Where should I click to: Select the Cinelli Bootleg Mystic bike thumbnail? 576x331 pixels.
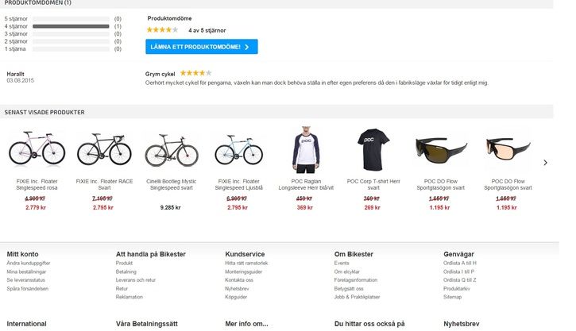[170, 149]
